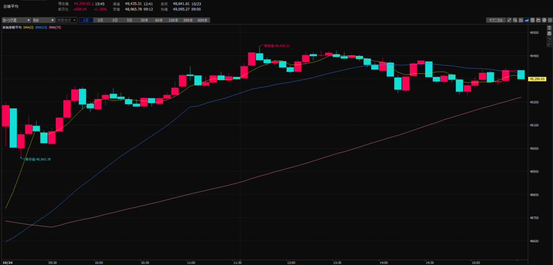This screenshot has width=553, height=265.
Task: Select the pencil drawing tool icon
Action: (509, 20)
